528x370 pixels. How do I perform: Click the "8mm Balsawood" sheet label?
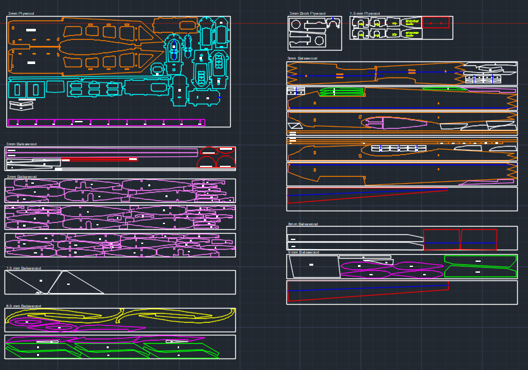(x=302, y=224)
